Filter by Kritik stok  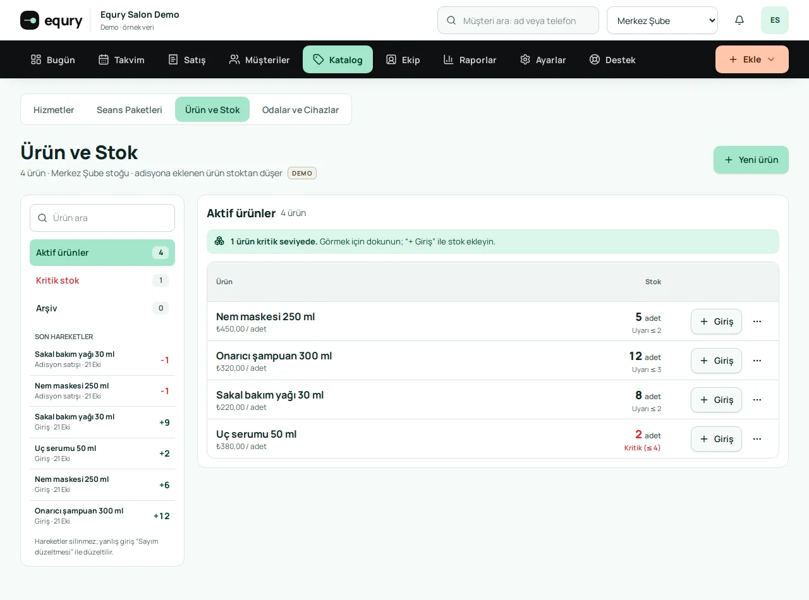click(x=102, y=280)
